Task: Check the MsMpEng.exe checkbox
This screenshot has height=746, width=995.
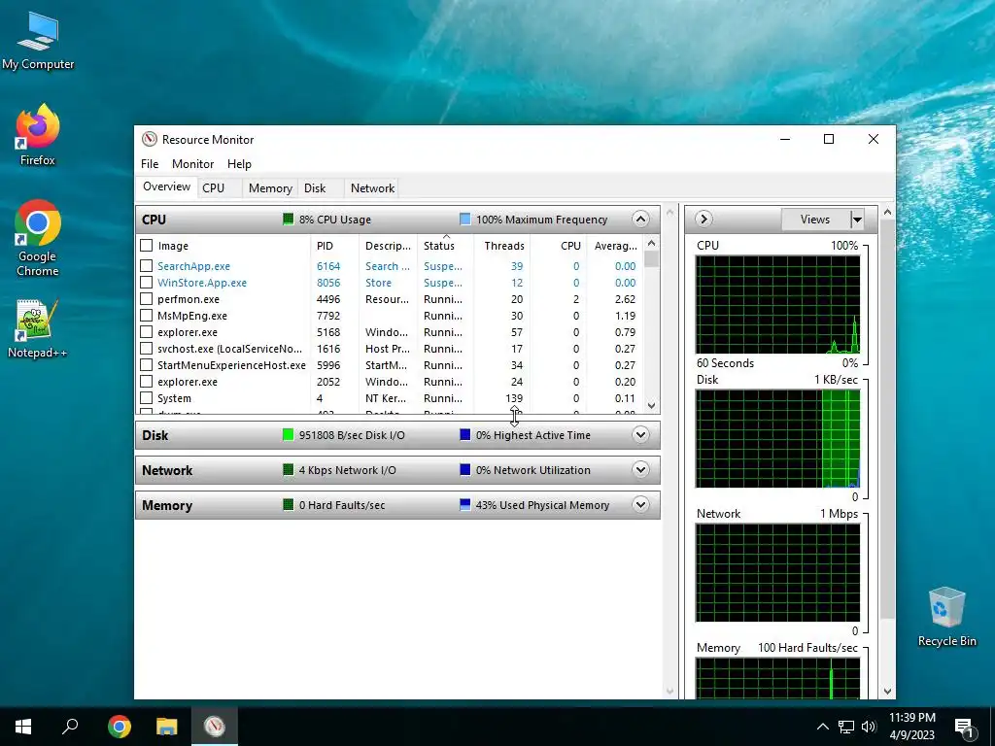Action: (x=146, y=316)
